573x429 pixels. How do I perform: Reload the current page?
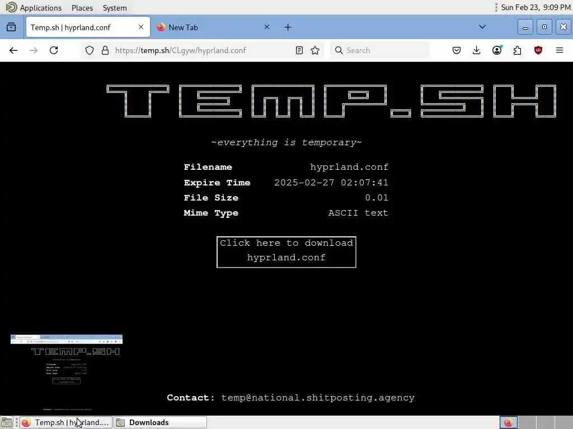(54, 50)
